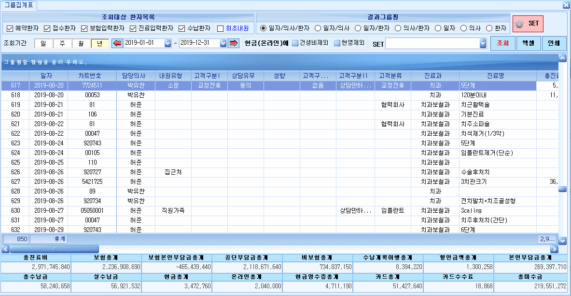The image size is (571, 296).
Task: Select 일자/의사/환자 grouping radio
Action: click(263, 28)
